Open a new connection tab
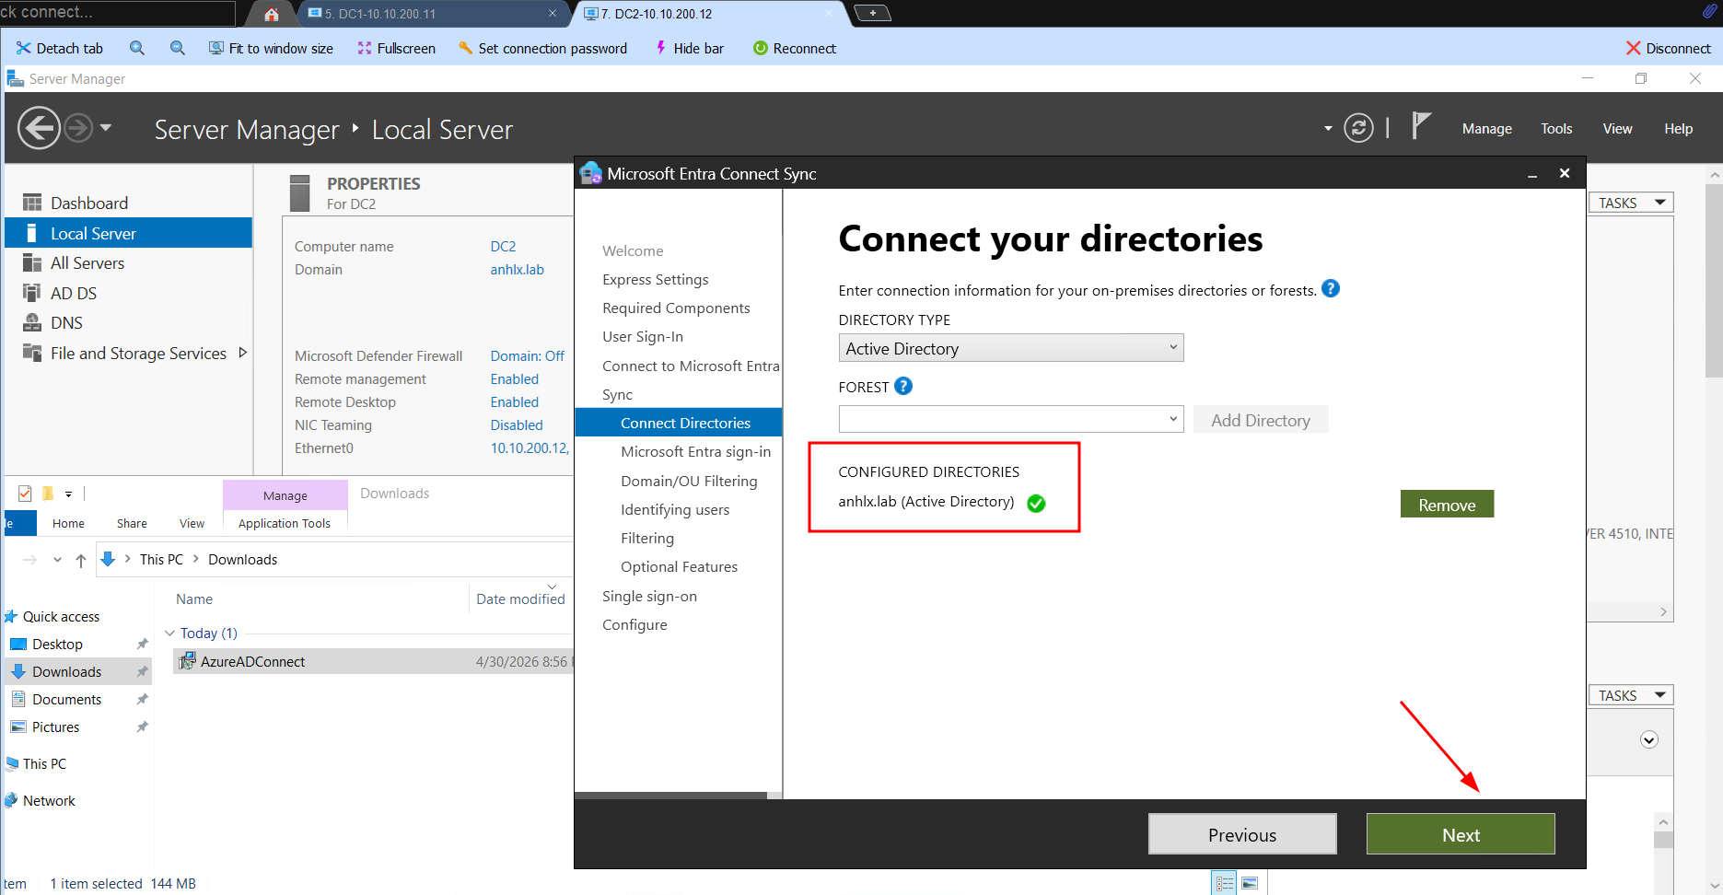Viewport: 1723px width, 895px height. (x=872, y=13)
